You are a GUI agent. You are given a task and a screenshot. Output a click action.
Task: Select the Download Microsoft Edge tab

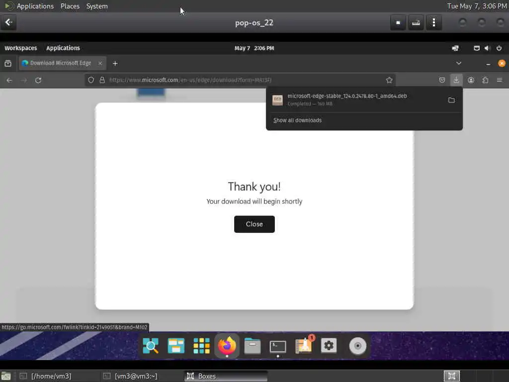click(62, 63)
